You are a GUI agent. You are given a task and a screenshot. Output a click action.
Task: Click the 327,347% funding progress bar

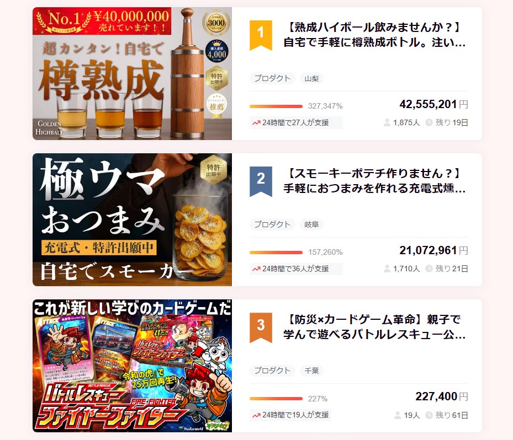pyautogui.click(x=276, y=106)
